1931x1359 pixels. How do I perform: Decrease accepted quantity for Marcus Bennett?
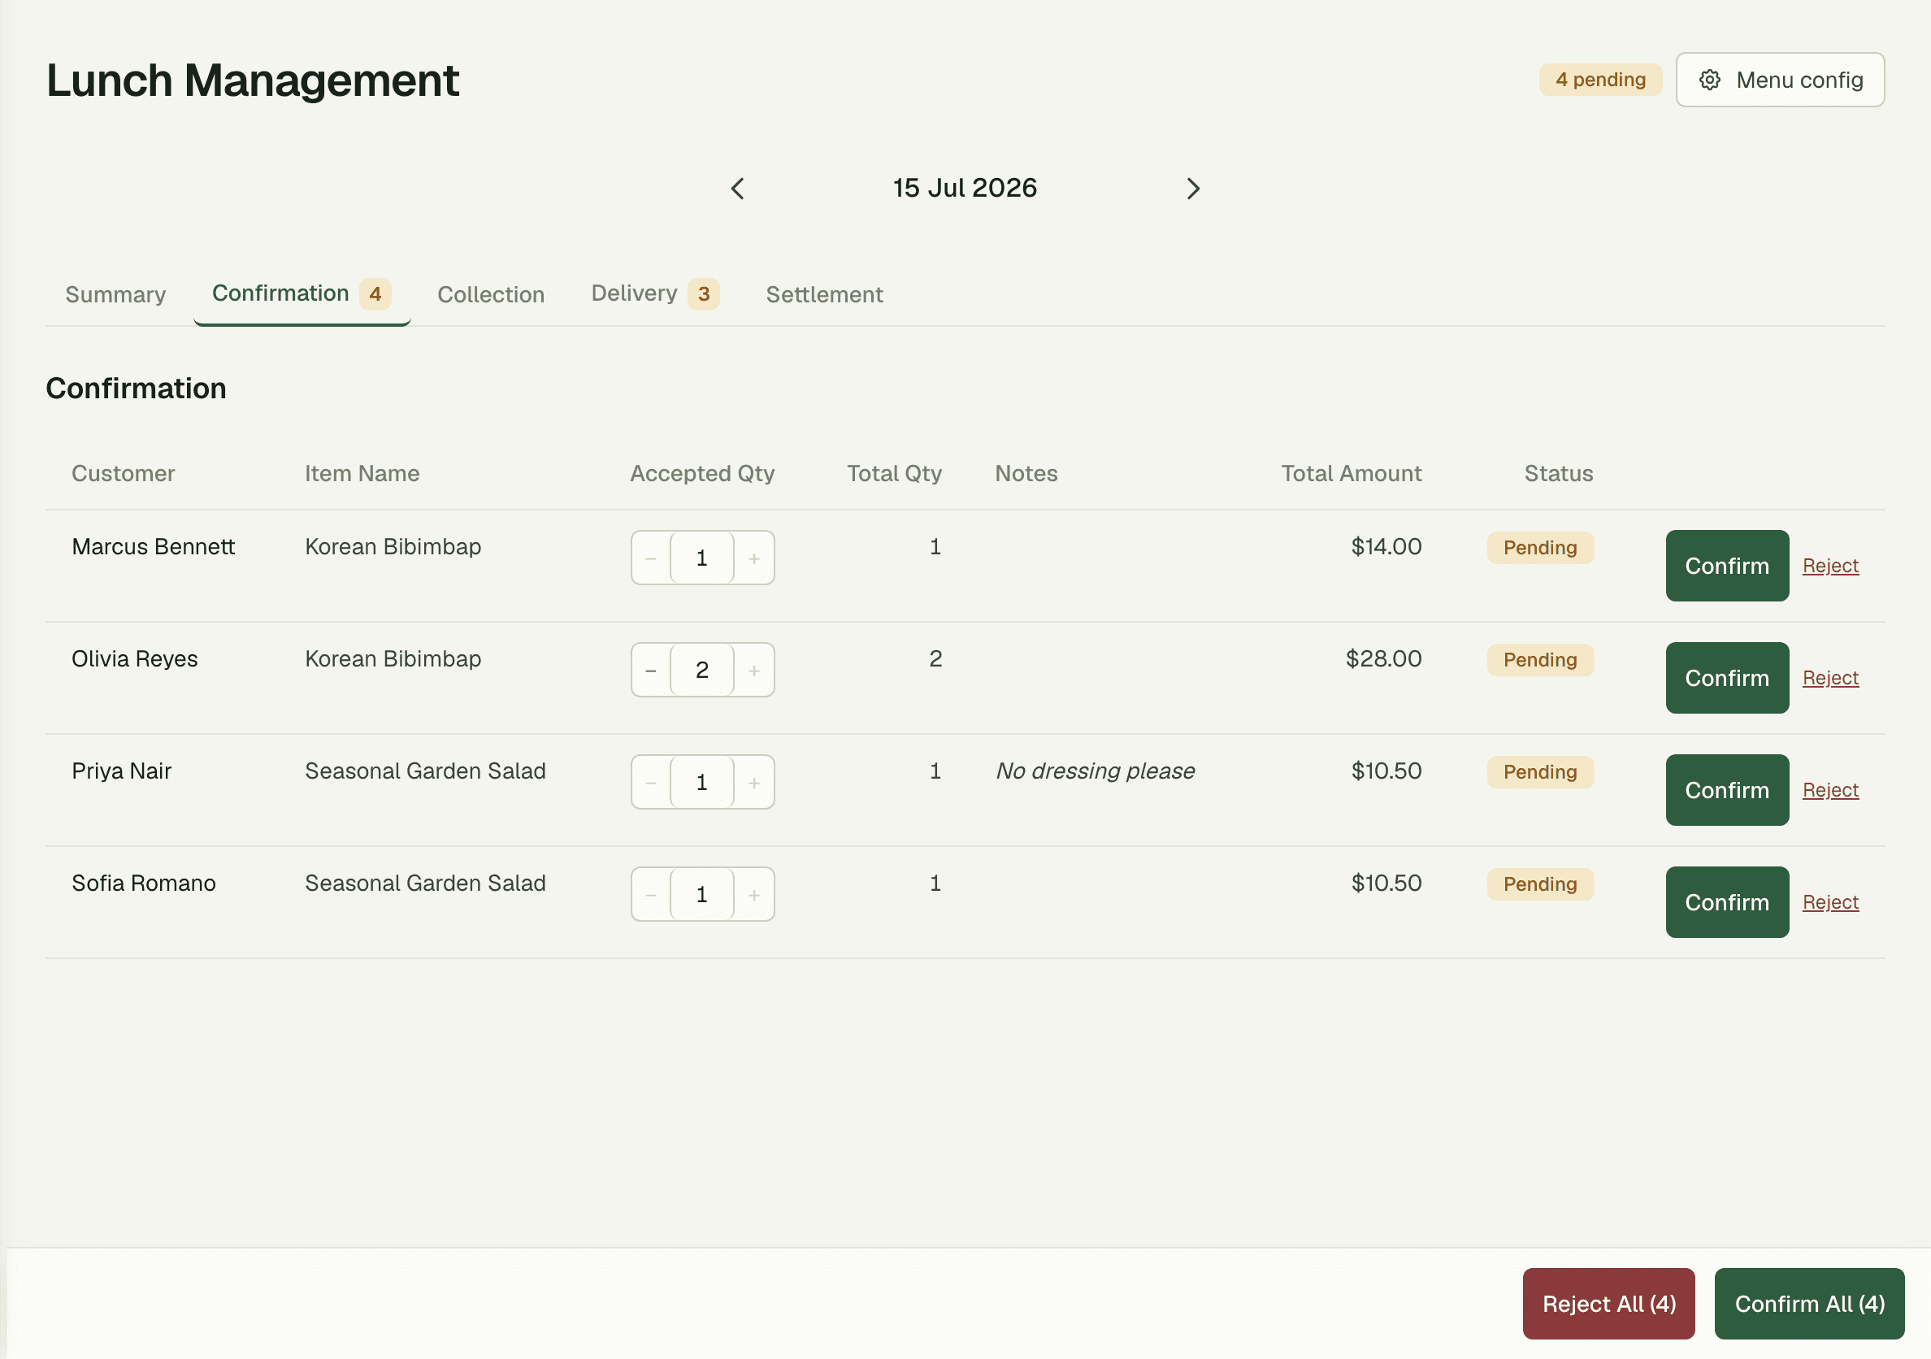pos(651,558)
